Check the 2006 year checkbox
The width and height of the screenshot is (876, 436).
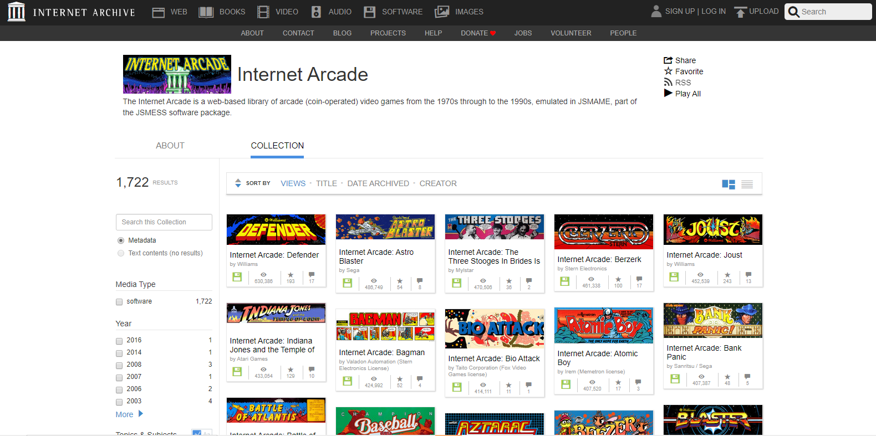coord(119,389)
